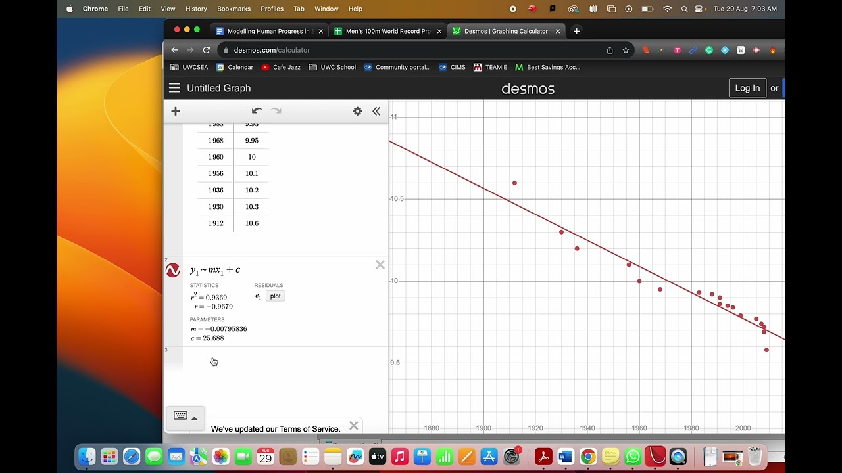Open Finder from the Dock

click(x=87, y=456)
